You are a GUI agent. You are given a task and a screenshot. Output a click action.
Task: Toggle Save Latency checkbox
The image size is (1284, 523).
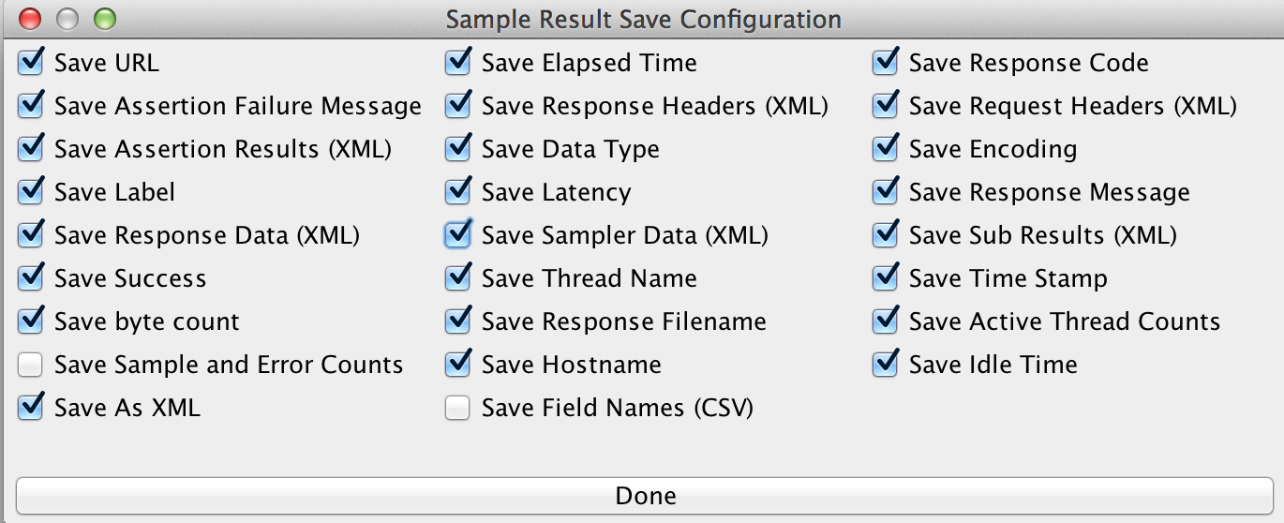tap(458, 192)
